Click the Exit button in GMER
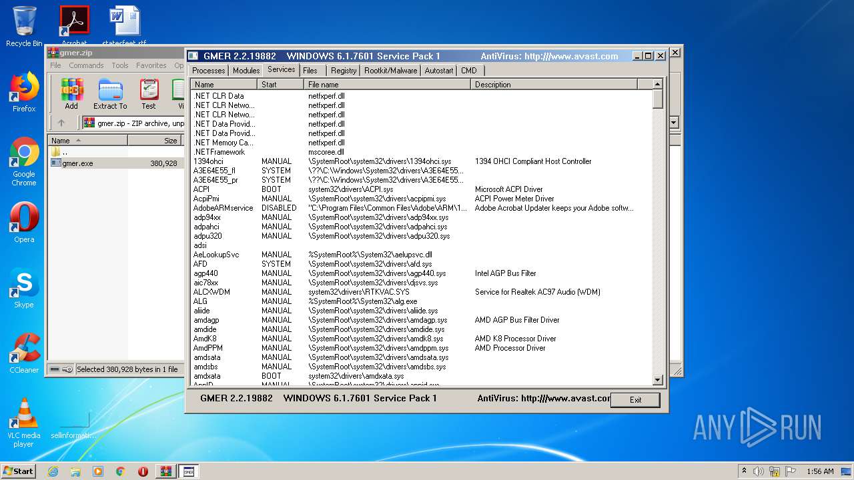 (x=635, y=400)
